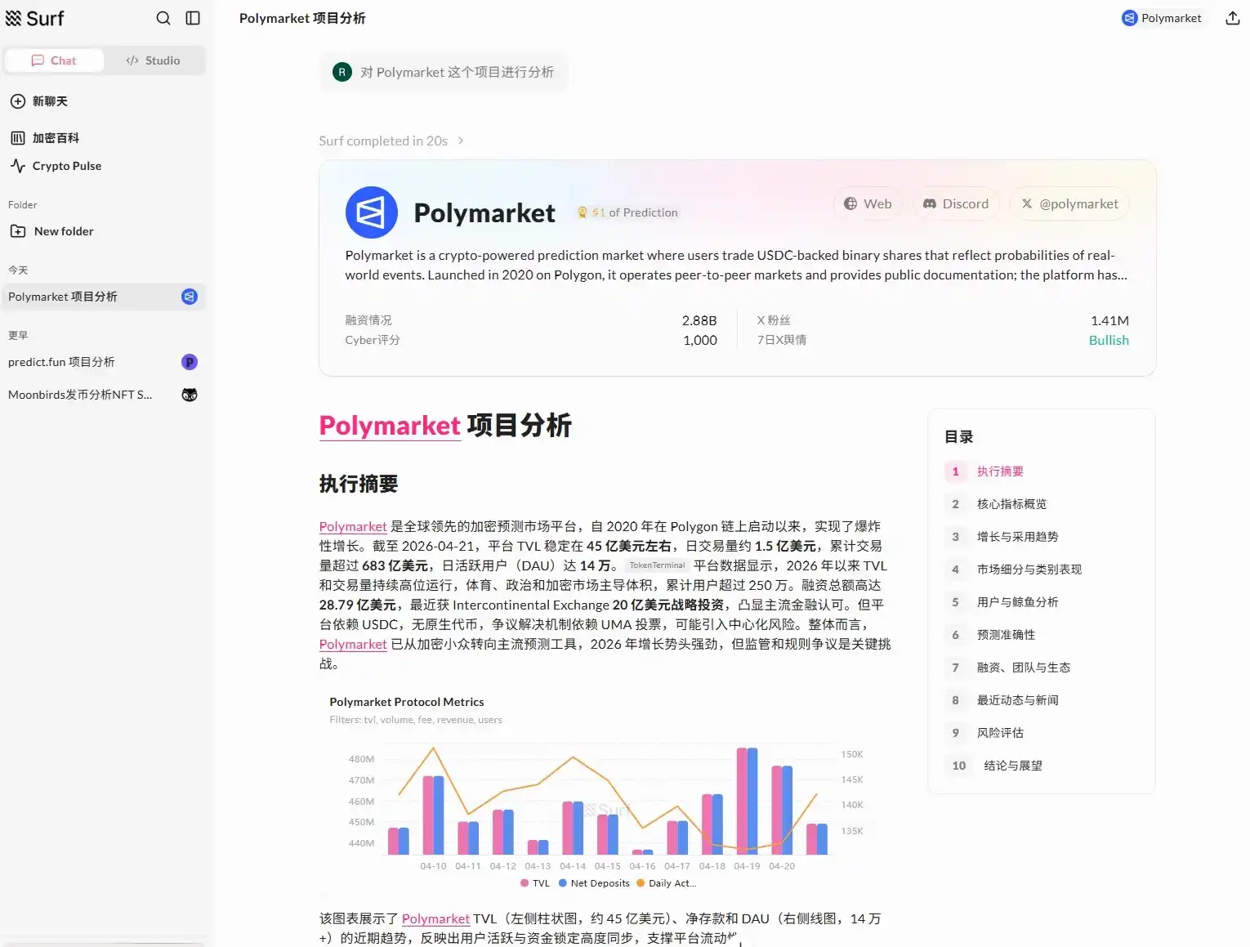Jump to 最近动态与新闻 section
1250x947 pixels.
[1017, 700]
